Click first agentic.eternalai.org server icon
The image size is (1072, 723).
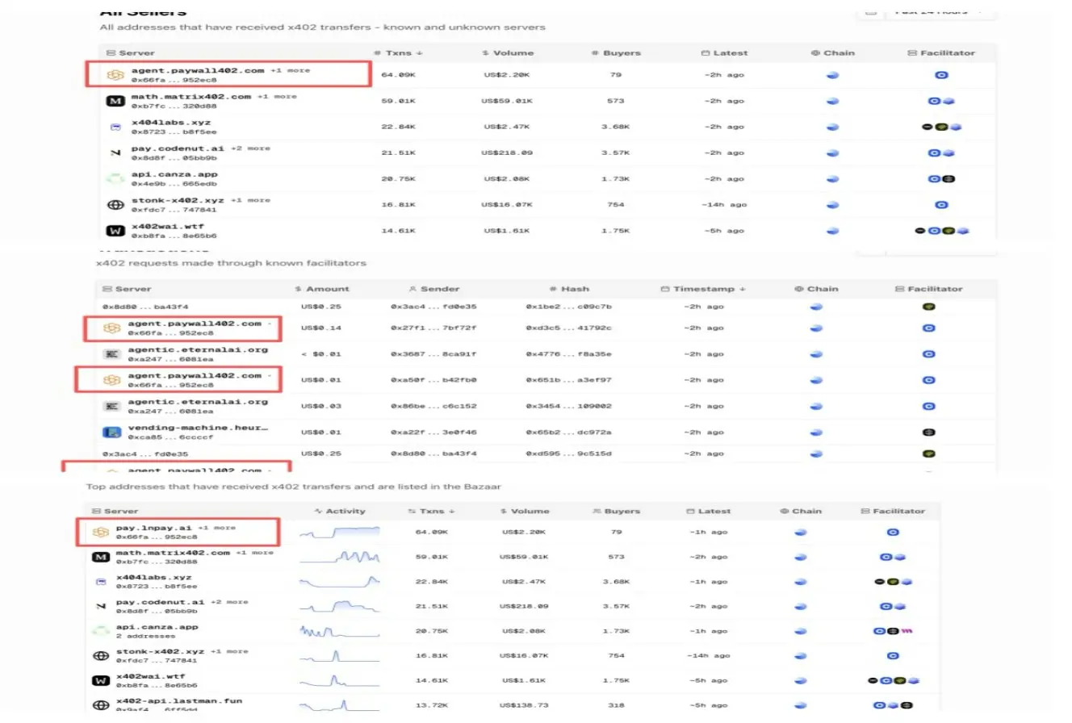(112, 354)
